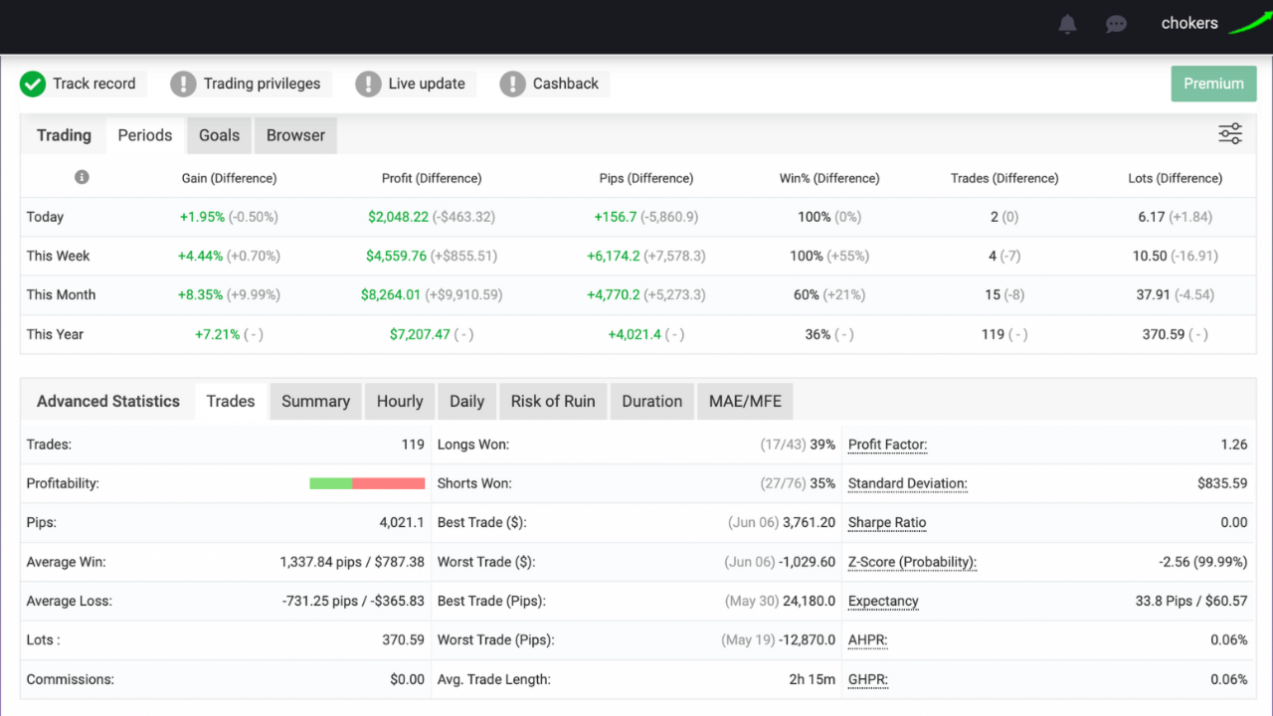Click the Trading privileges warning icon
Viewport: 1273px width, 716px height.
(x=183, y=84)
